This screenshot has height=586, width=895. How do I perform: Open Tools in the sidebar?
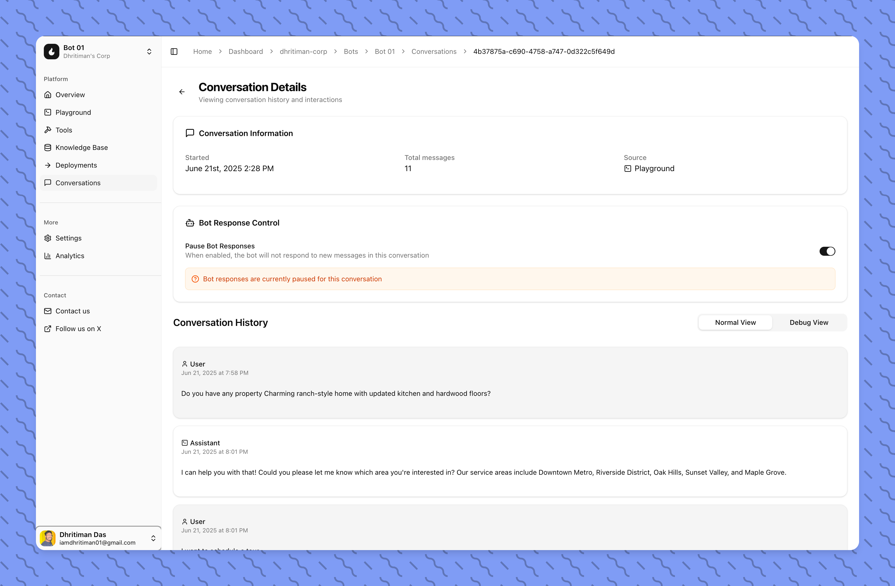point(99,130)
